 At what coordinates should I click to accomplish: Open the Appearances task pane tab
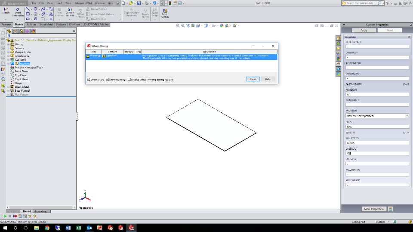click(x=338, y=59)
